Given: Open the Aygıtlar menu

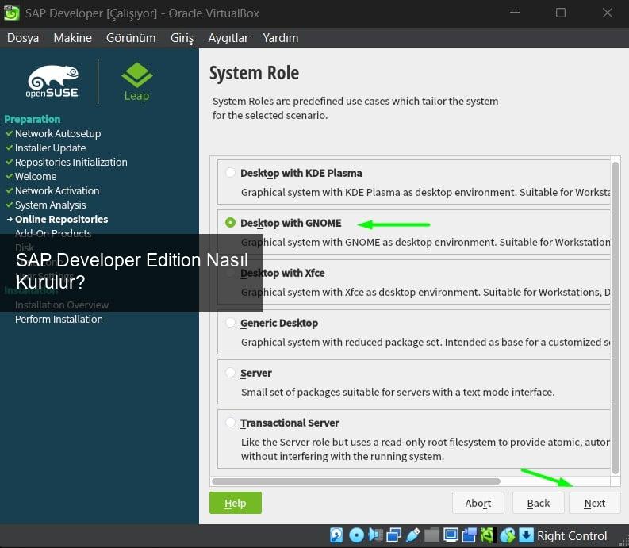Looking at the screenshot, I should [228, 37].
